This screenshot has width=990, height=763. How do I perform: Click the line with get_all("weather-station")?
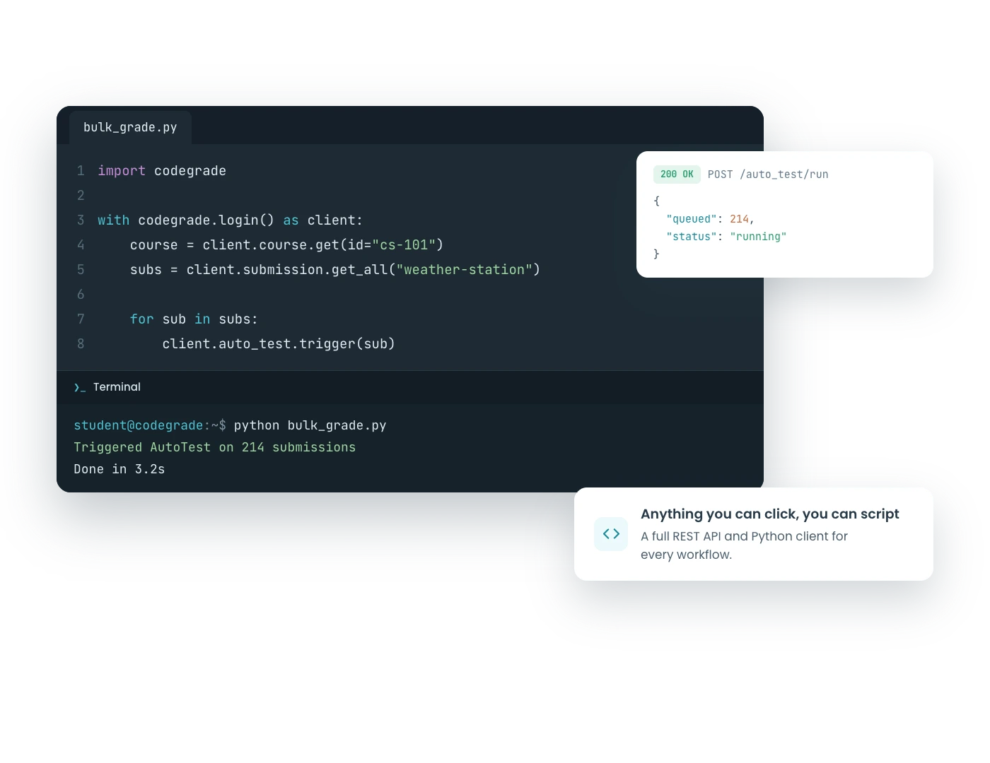pyautogui.click(x=335, y=270)
